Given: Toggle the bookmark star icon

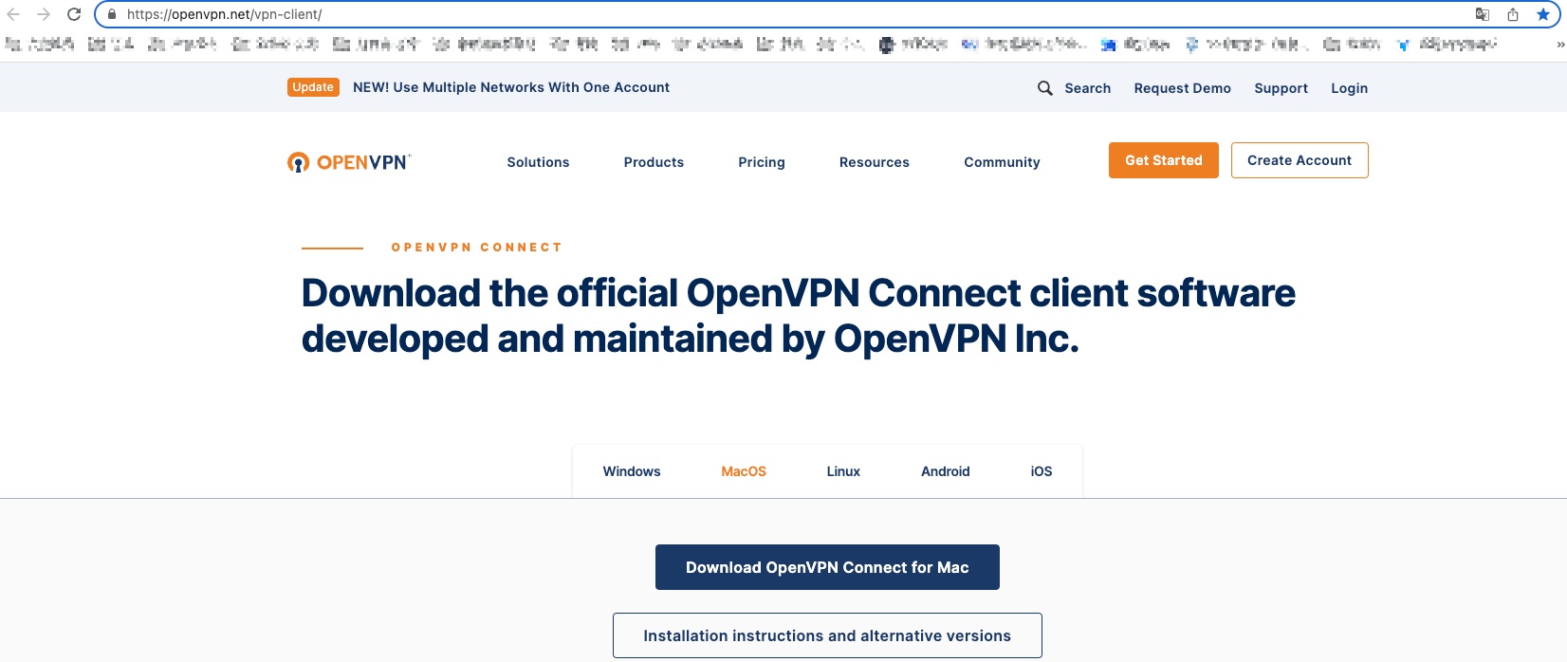Looking at the screenshot, I should click(1543, 14).
